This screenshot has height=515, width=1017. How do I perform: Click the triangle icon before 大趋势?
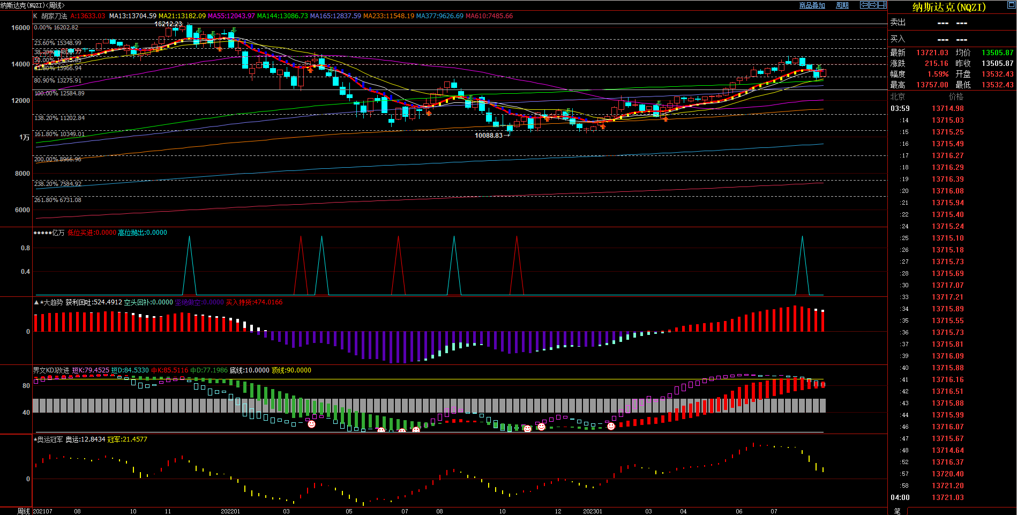(x=36, y=302)
